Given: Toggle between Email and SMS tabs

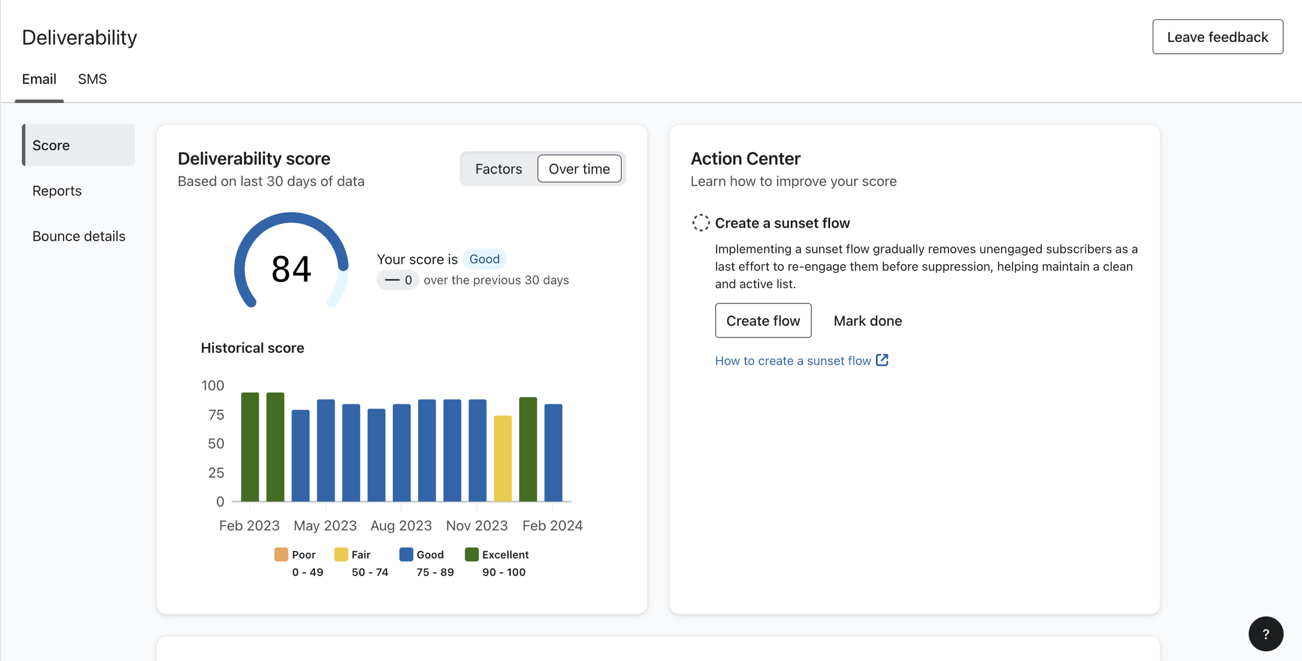Looking at the screenshot, I should (x=92, y=78).
